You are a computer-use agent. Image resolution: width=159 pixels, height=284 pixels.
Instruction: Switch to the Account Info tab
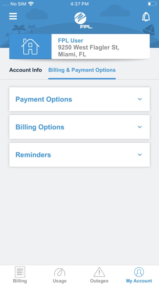pyautogui.click(x=26, y=70)
